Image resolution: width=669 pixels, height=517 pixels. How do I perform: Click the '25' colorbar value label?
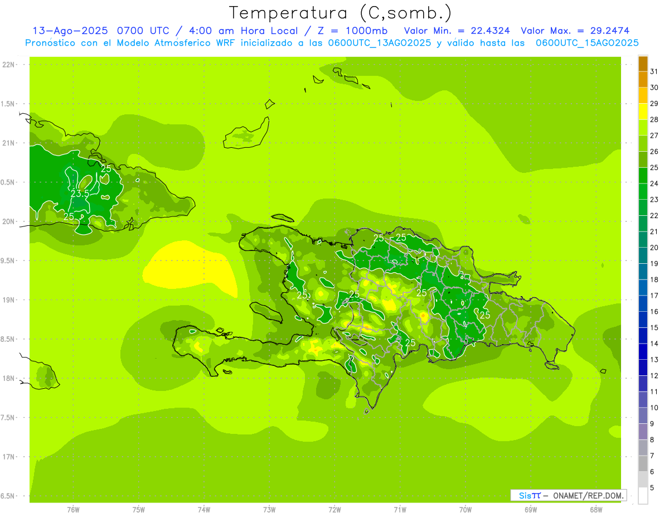coord(654,167)
